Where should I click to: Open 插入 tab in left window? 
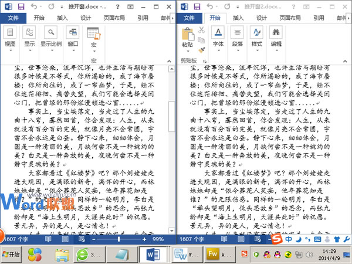coord(62,18)
